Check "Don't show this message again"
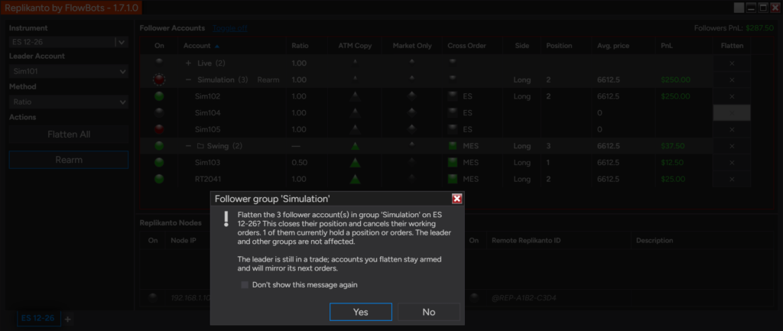The image size is (783, 331). (245, 285)
